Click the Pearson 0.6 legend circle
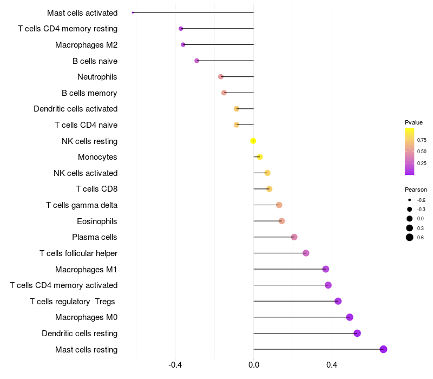The width and height of the screenshot is (433, 379). pos(410,237)
